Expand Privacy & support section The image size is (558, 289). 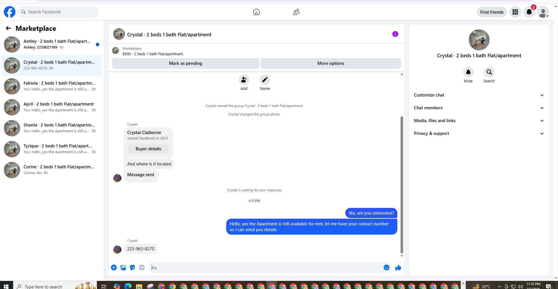(479, 133)
